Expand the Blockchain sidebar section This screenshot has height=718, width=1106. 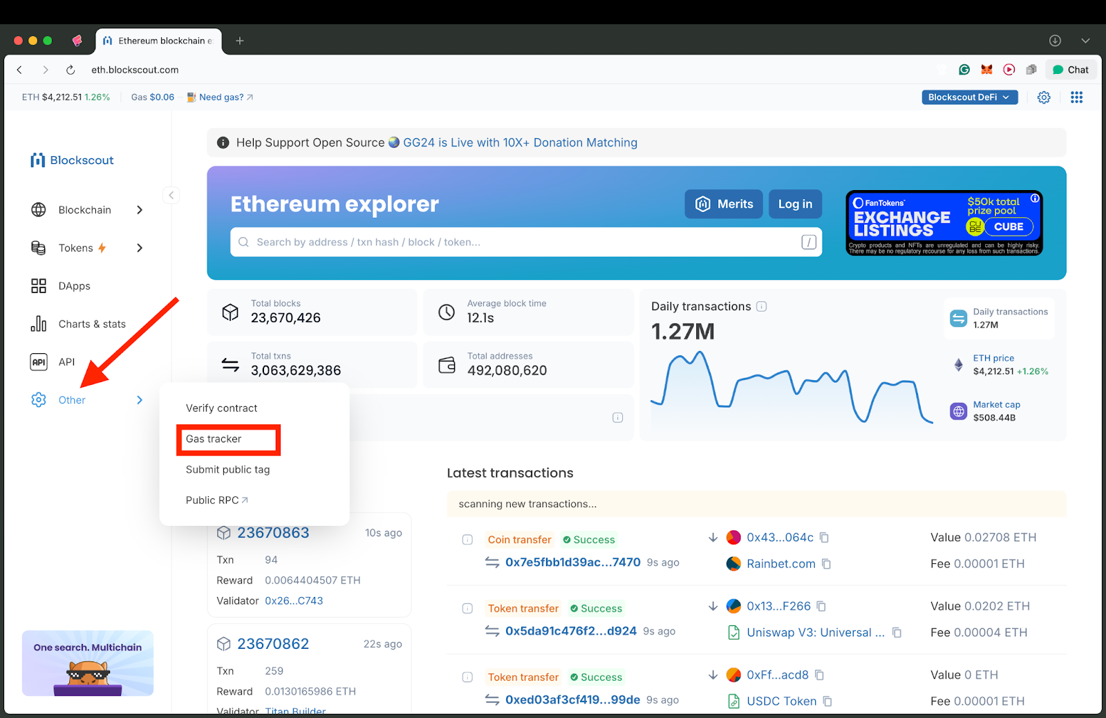click(139, 209)
